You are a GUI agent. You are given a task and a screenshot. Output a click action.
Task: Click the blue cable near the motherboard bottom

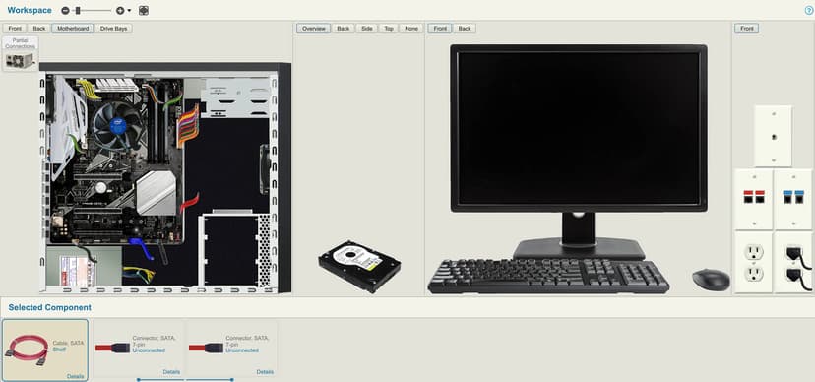click(x=142, y=248)
